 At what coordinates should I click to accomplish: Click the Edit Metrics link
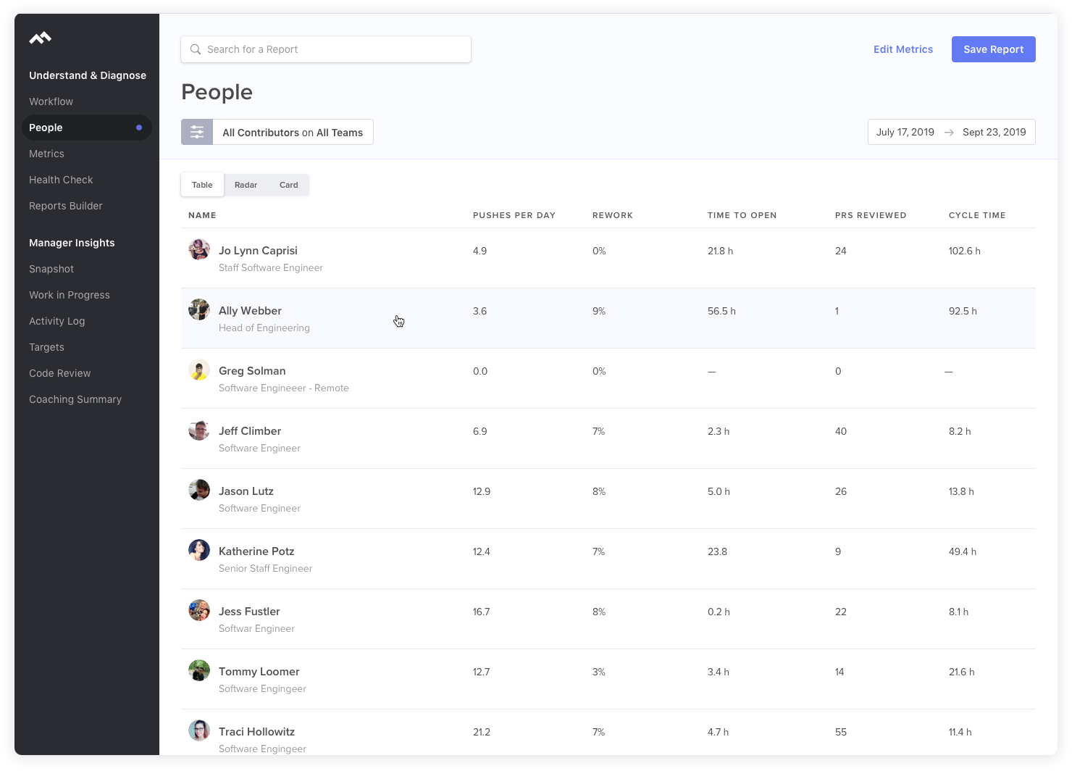(x=903, y=49)
